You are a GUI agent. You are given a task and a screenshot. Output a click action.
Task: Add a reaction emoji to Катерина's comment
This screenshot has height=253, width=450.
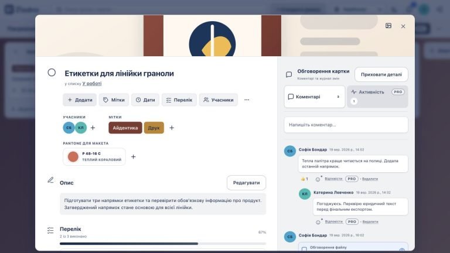319,222
